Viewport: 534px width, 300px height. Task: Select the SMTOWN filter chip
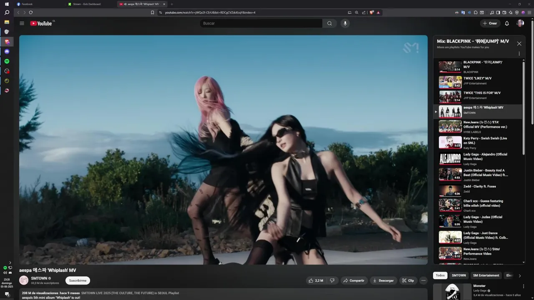[x=458, y=275]
